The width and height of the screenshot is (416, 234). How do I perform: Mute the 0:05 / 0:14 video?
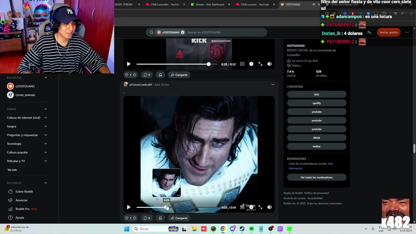(269, 207)
